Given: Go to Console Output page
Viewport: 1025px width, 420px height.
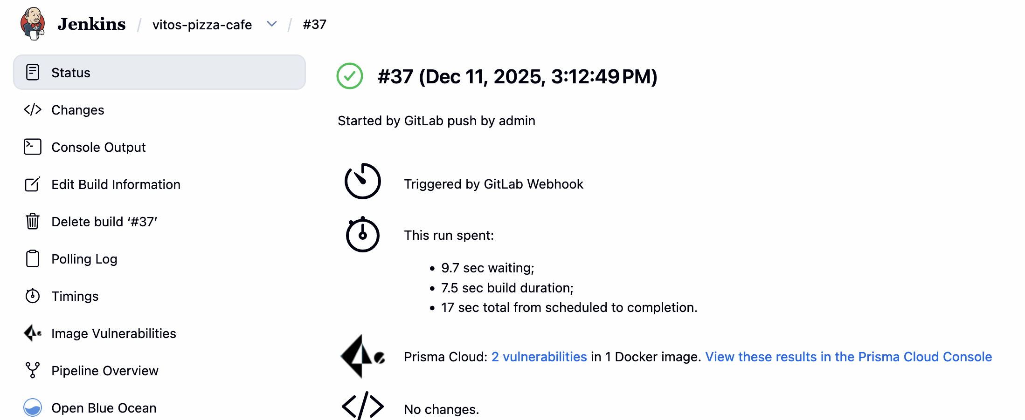Looking at the screenshot, I should (98, 147).
